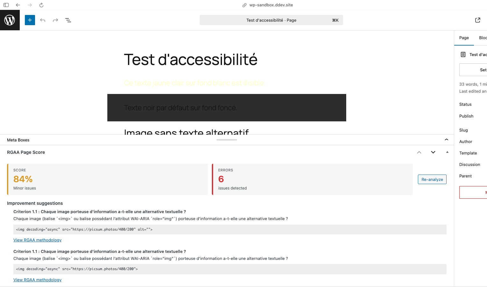Switch to the Page settings tab

464,38
